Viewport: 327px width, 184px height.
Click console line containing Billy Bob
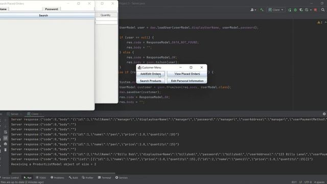pos(169,154)
